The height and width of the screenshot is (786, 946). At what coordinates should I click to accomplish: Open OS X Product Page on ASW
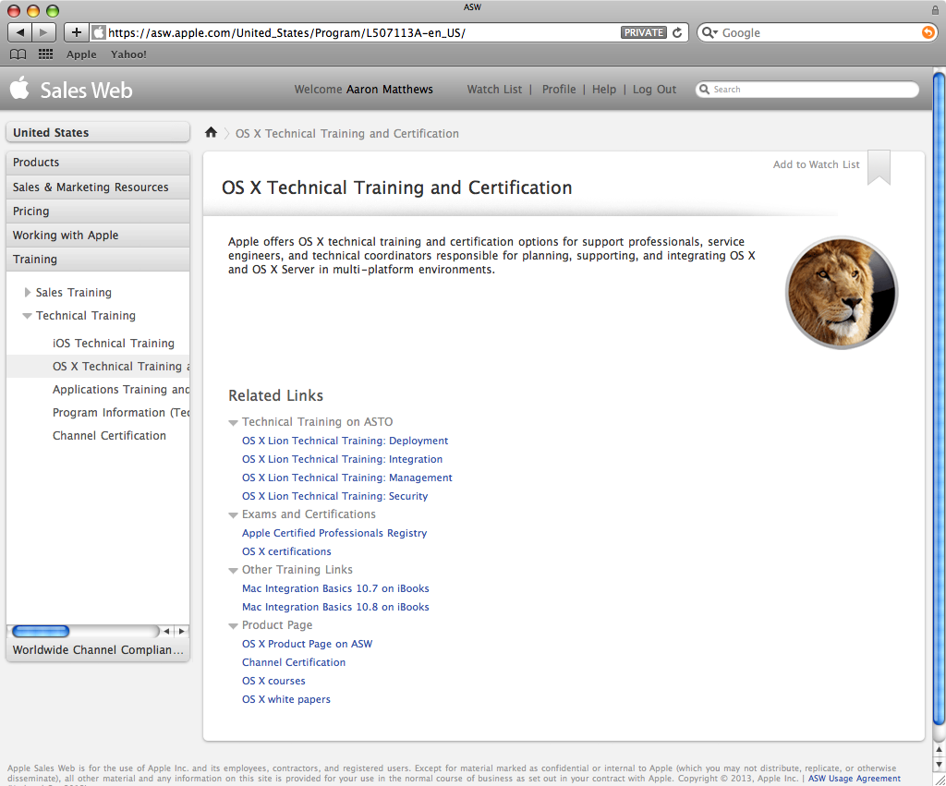tap(307, 645)
